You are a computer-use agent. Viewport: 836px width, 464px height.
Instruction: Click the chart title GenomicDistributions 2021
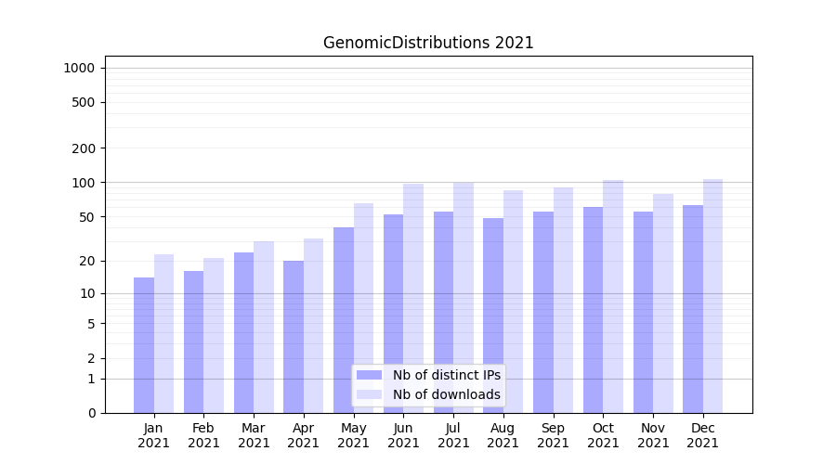coord(428,43)
